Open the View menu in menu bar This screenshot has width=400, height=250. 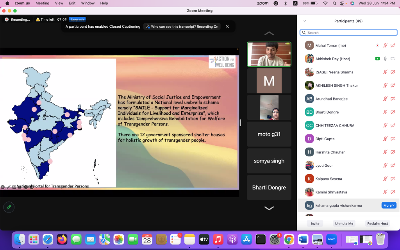tap(59, 3)
